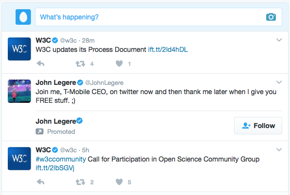Image resolution: width=290 pixels, height=195 pixels.
Task: Expand options for the 5h W3C tweet
Action: pos(279,150)
